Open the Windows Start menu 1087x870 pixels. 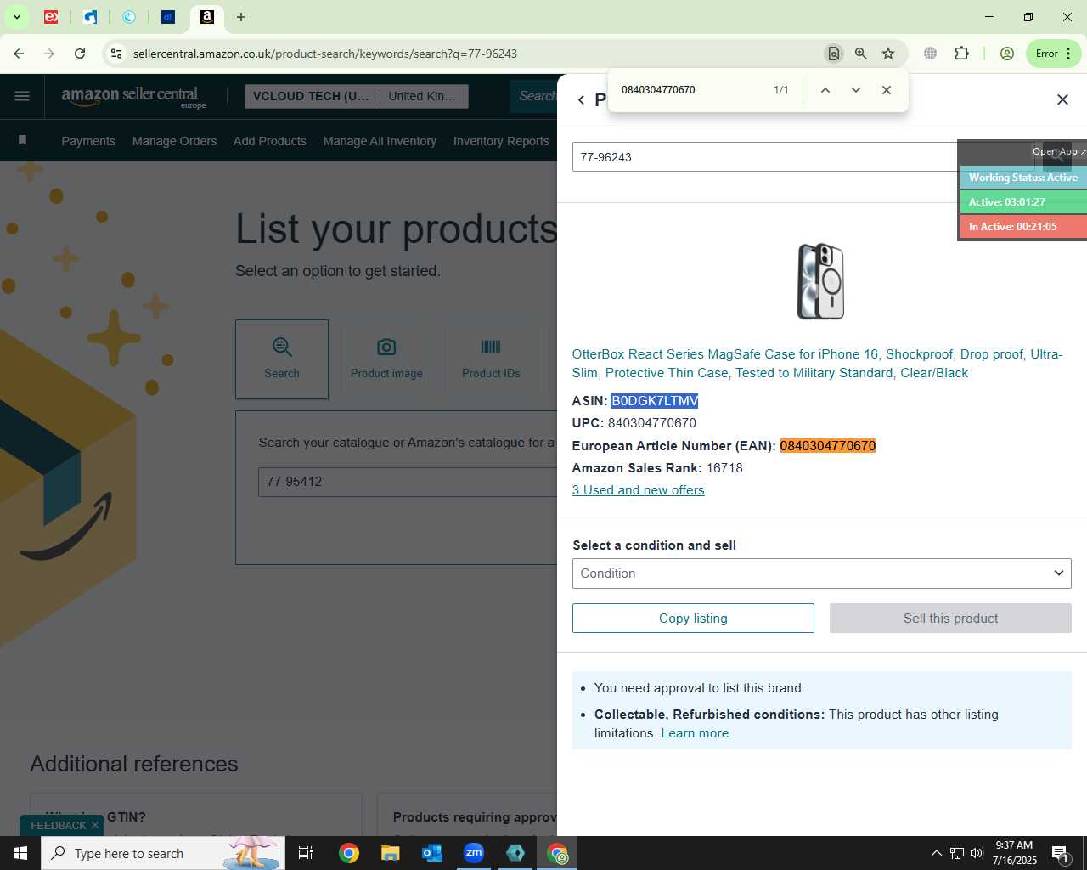click(x=20, y=853)
